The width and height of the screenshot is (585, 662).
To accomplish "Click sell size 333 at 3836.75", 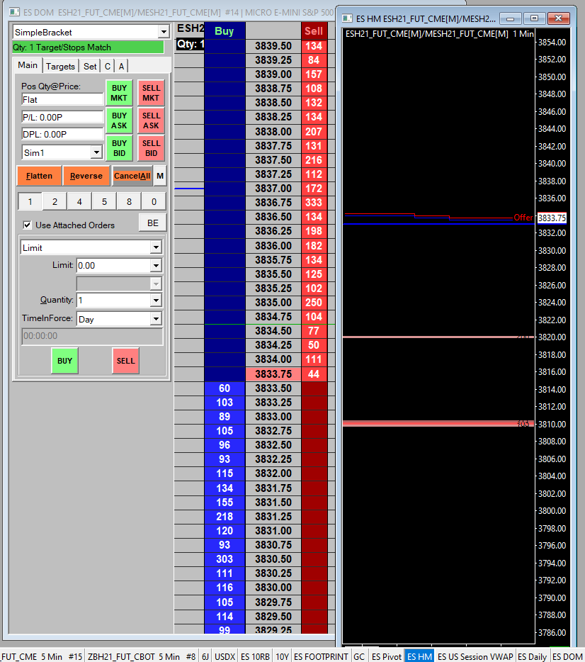I will coord(314,203).
